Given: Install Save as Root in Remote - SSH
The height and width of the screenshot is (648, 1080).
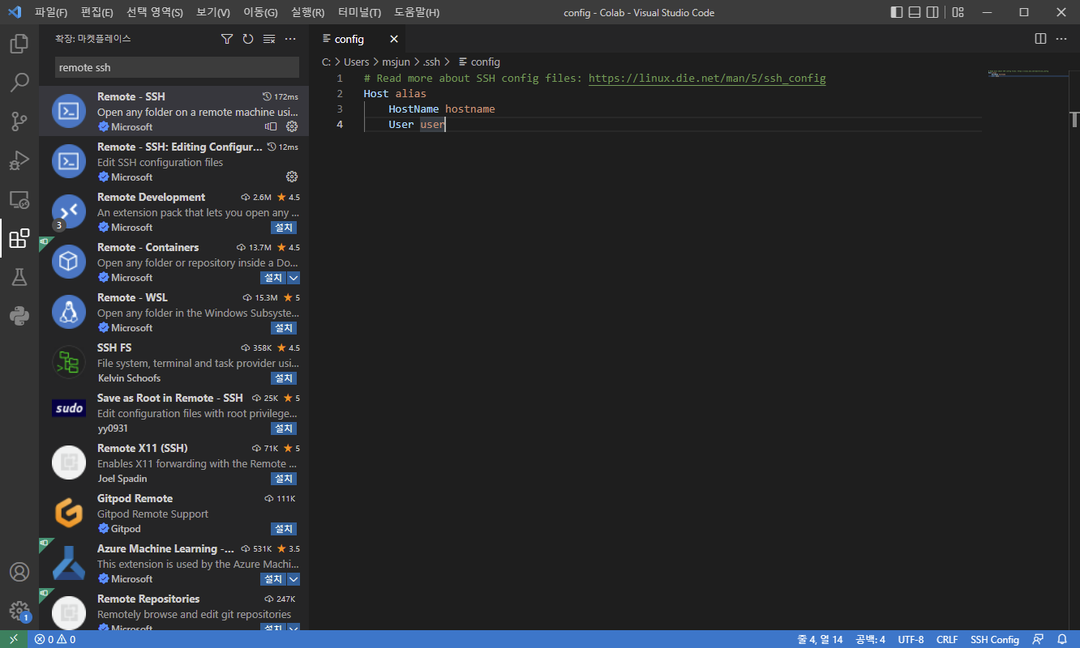Looking at the screenshot, I should [x=284, y=428].
